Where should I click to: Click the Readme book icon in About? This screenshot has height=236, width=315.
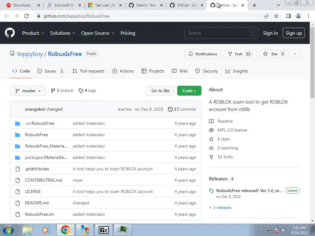[x=211, y=121]
